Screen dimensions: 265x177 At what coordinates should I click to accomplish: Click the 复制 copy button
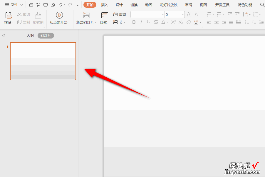point(24,22)
